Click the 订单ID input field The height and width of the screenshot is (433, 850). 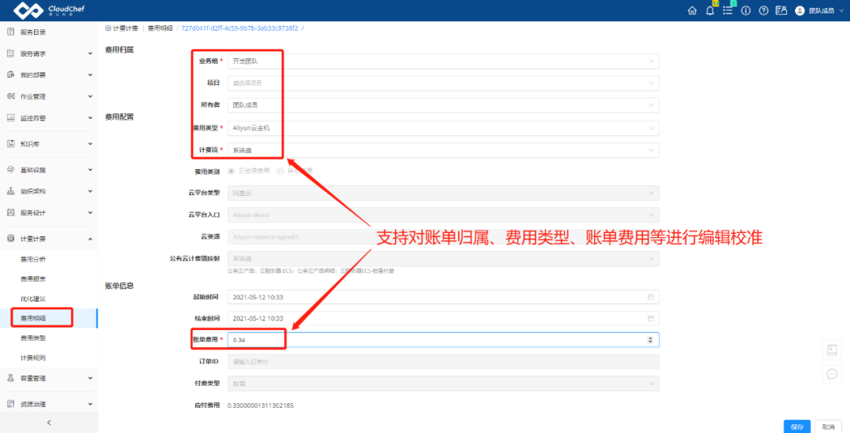click(x=443, y=361)
